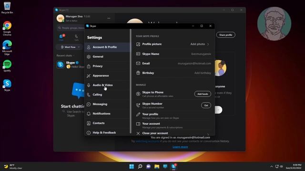Open the Skype chat in recent chats
This screenshot has width=305, height=171.
[71, 65]
